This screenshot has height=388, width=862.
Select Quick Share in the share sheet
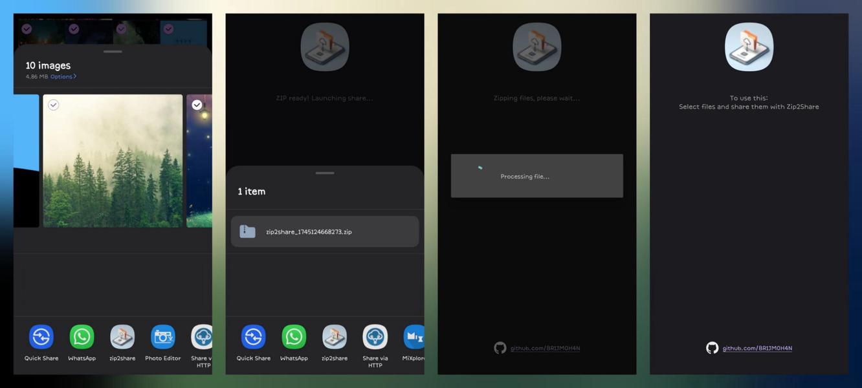[x=41, y=336]
